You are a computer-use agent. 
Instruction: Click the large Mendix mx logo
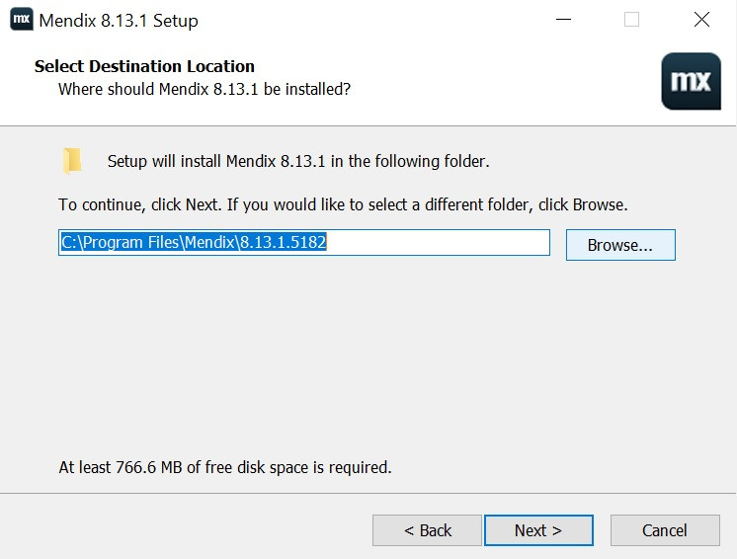(x=691, y=81)
